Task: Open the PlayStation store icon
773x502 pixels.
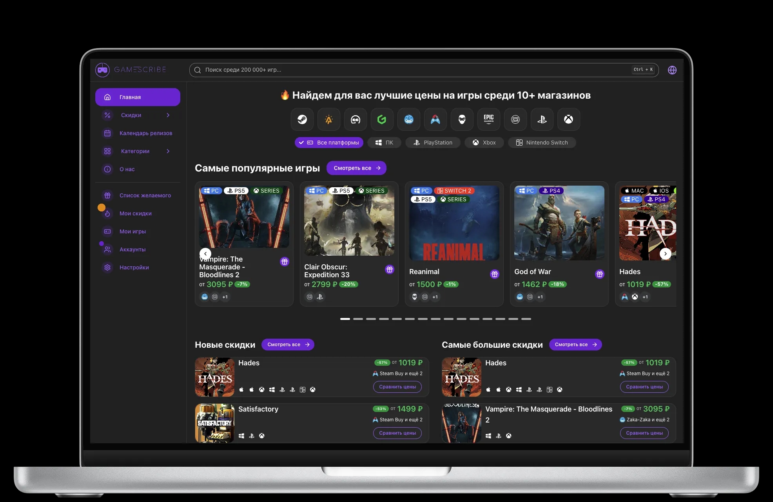Action: click(x=542, y=119)
